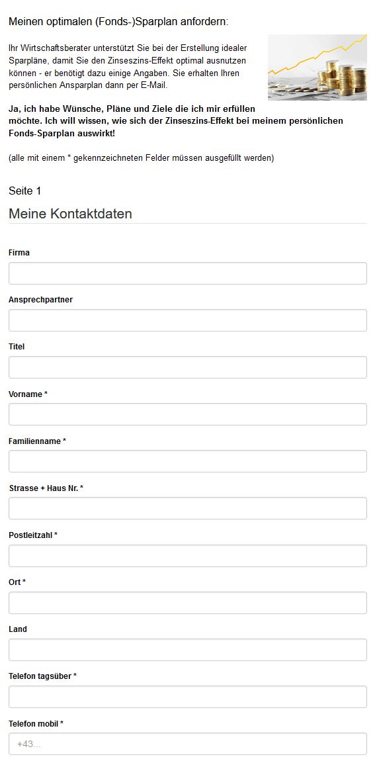Click the gold coins chart image
The width and height of the screenshot is (377, 761).
pos(317,67)
